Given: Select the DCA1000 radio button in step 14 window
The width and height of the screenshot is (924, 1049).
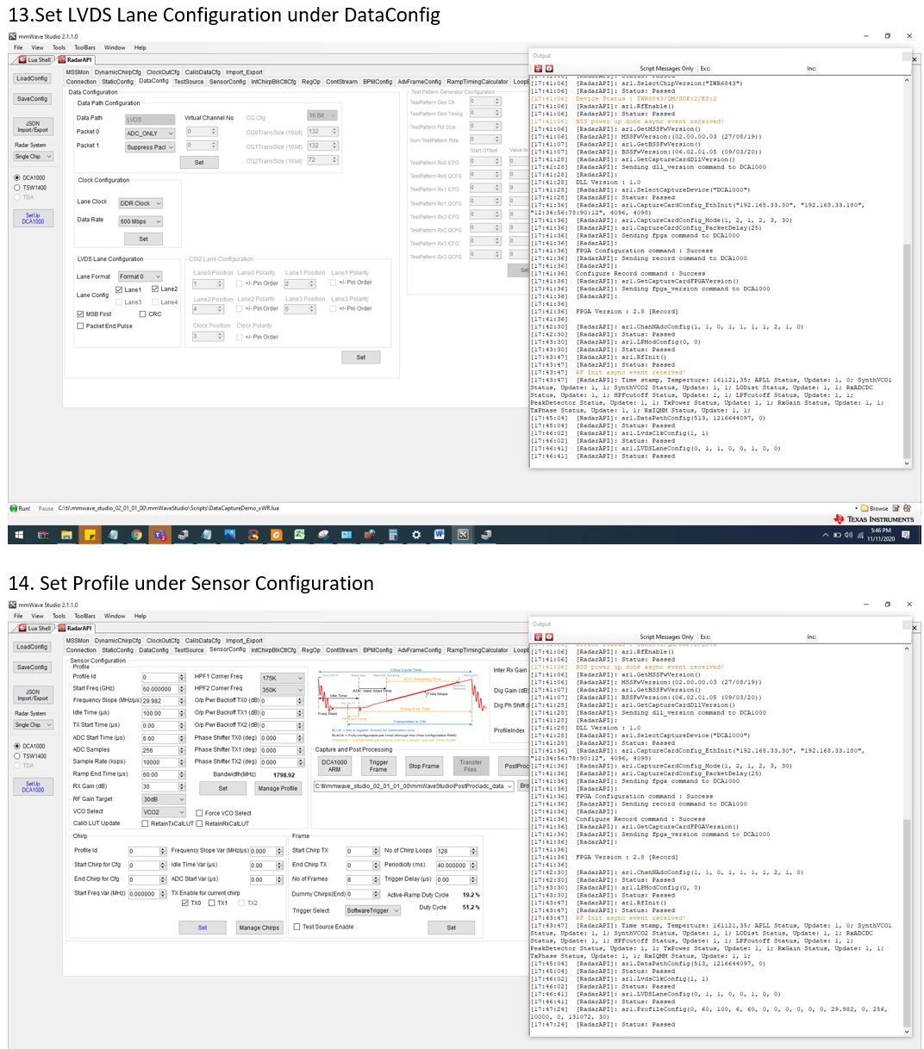Looking at the screenshot, I should [x=16, y=746].
